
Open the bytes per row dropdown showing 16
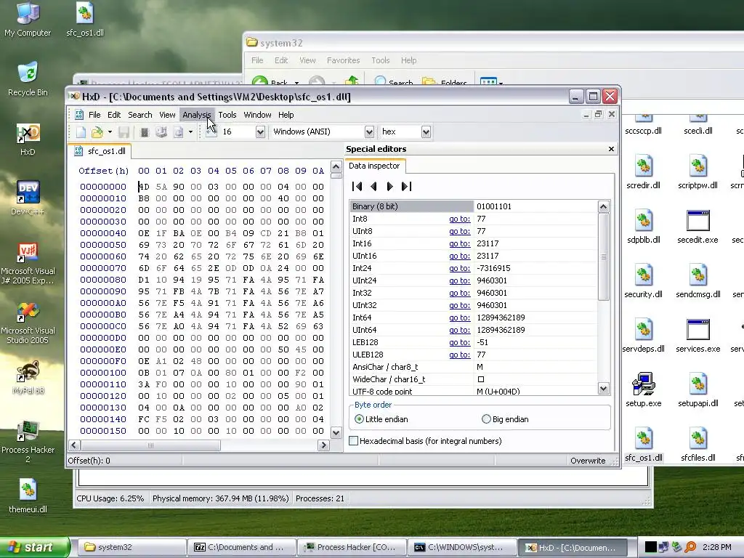tap(260, 132)
